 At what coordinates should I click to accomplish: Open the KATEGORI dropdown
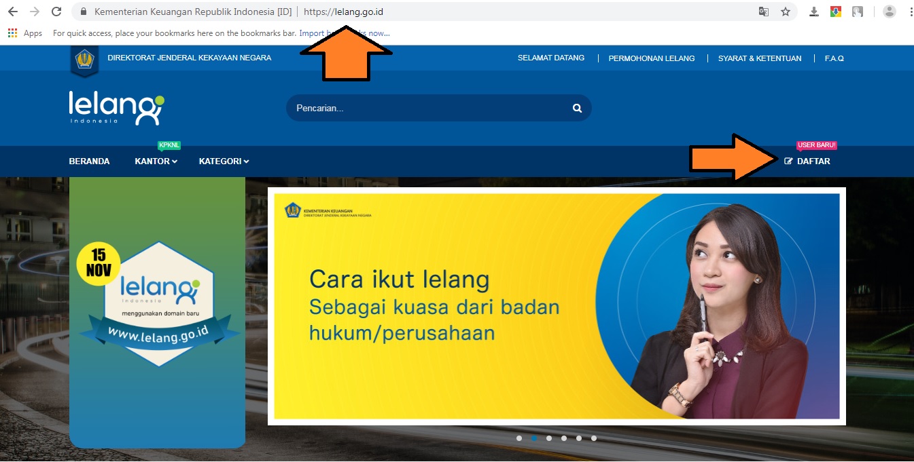pyautogui.click(x=223, y=161)
